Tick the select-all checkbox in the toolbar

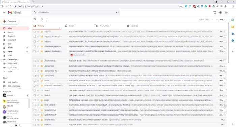(35, 19)
